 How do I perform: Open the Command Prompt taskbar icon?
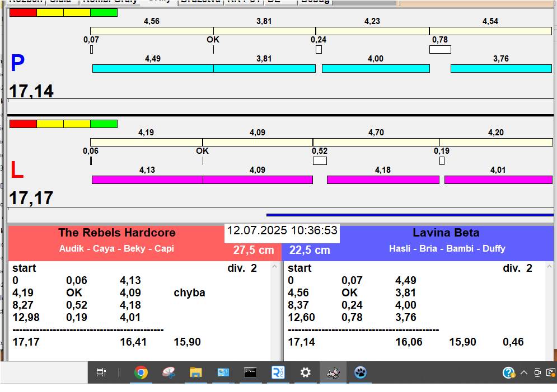[250, 372]
